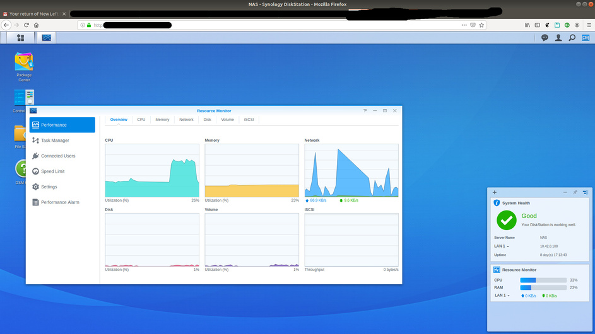Add a widget with the plus icon

click(495, 193)
